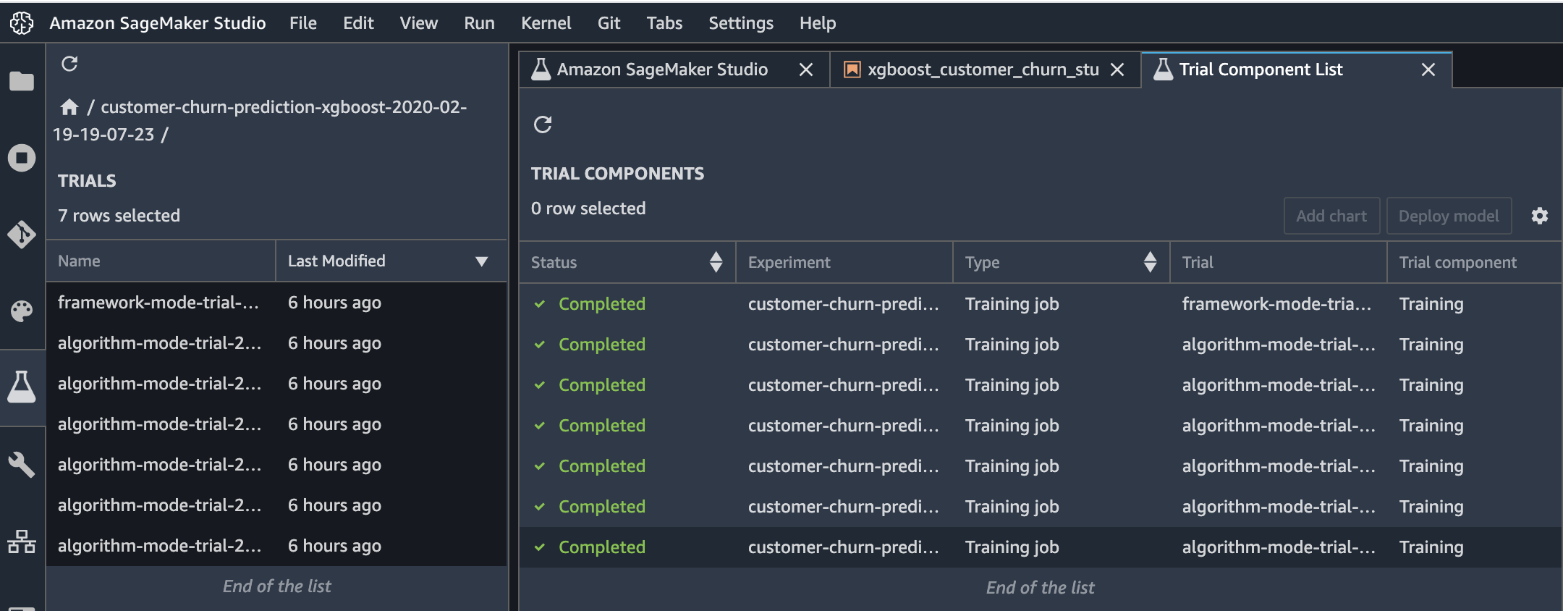
Task: Click "0 row selected" text in Trial Components
Action: [x=588, y=208]
